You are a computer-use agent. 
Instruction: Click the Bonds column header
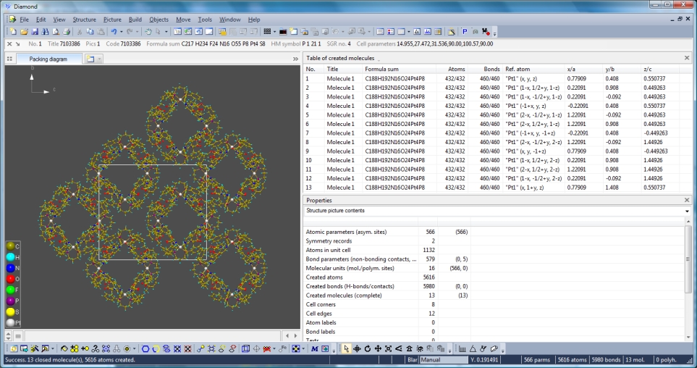(x=491, y=69)
